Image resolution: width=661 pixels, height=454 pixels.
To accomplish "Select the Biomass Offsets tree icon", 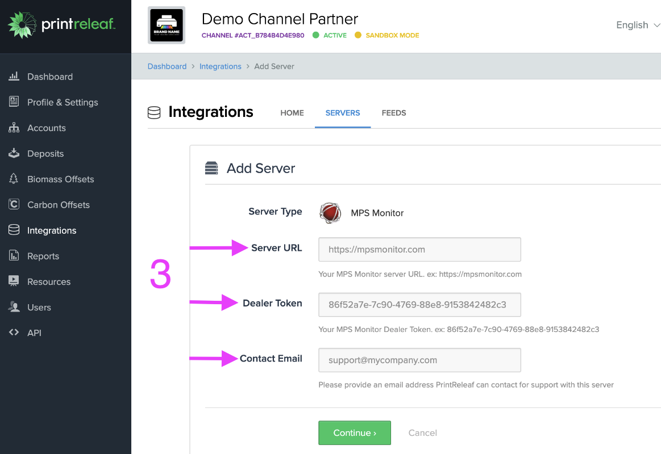I will click(14, 179).
